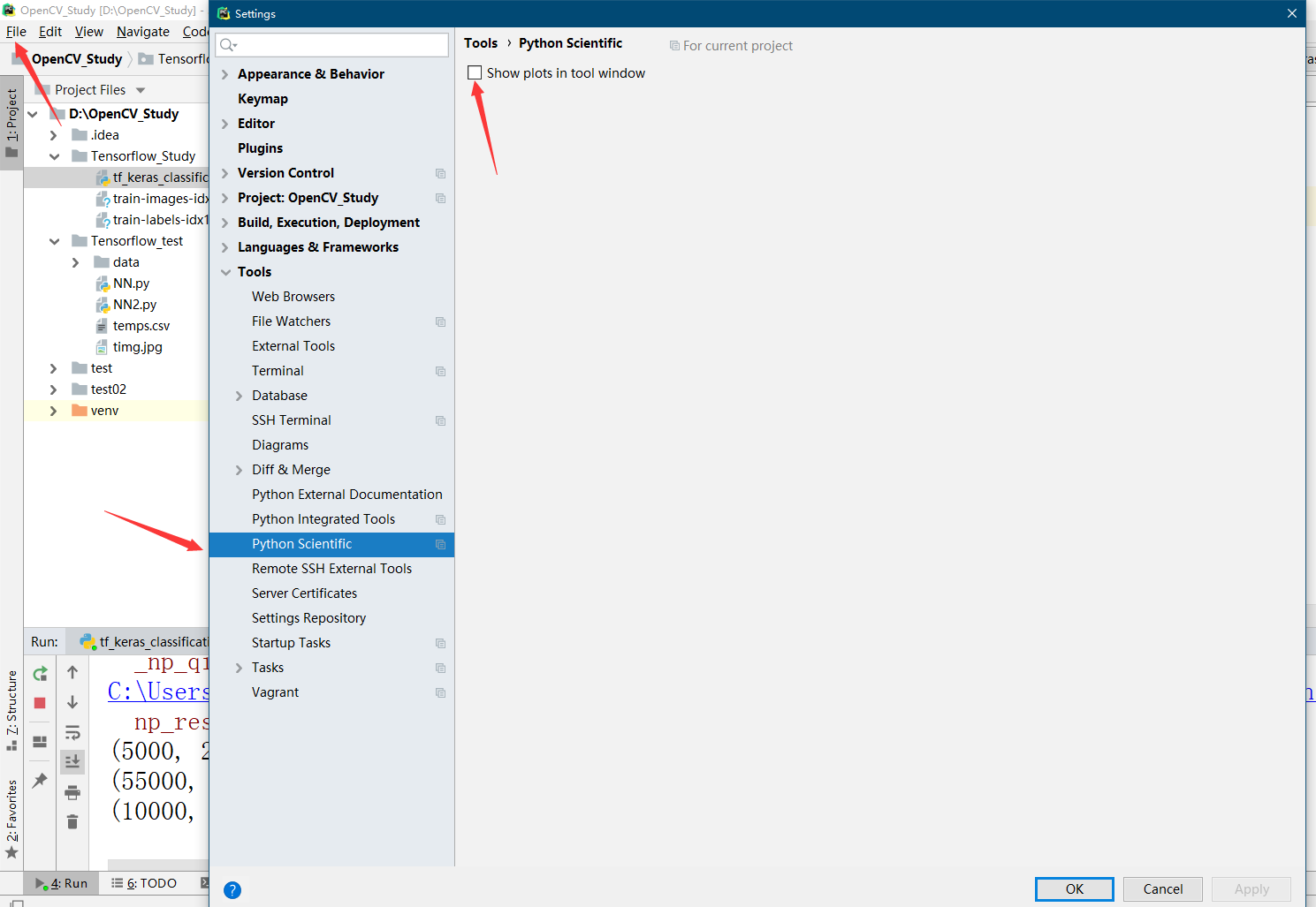Dismiss the dialog with Cancel
1316x907 pixels.
click(x=1162, y=888)
